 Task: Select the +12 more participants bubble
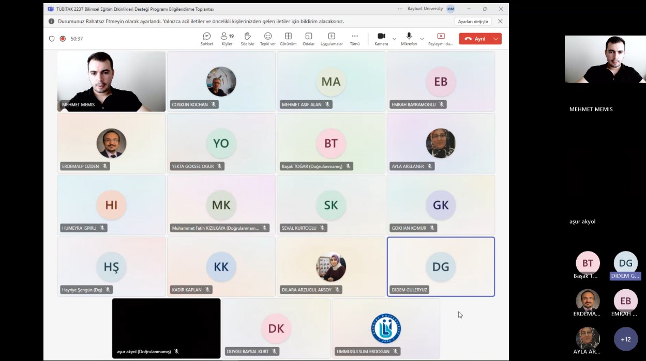(x=625, y=339)
